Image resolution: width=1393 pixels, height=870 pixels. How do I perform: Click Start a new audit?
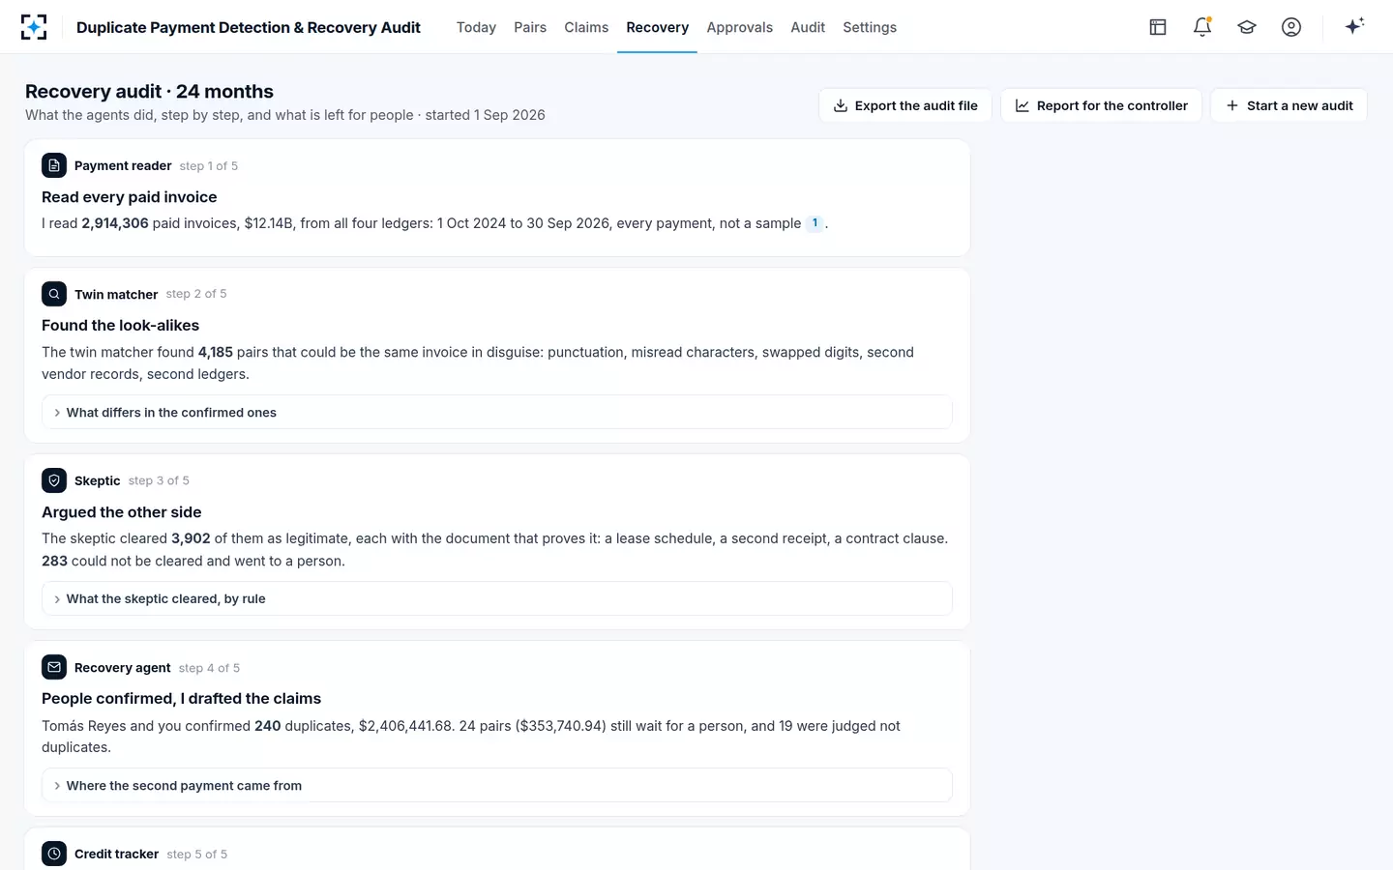coord(1289,105)
